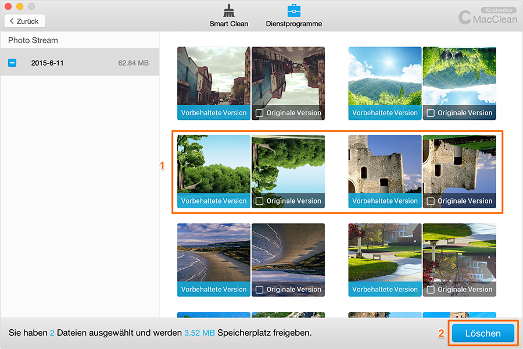This screenshot has width=523, height=349.
Task: Check Originale Version of the stone ruin photo
Action: tap(431, 201)
